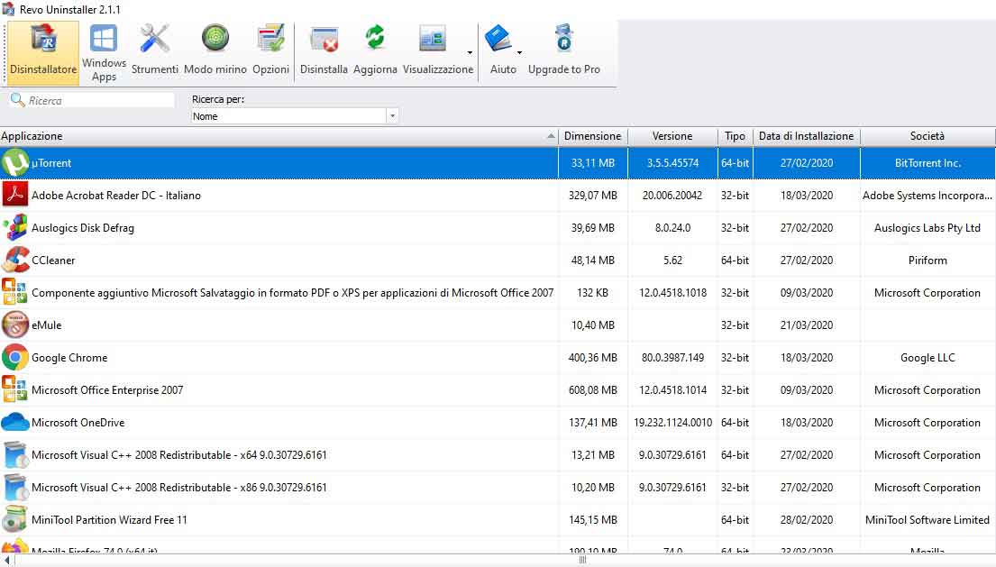Click the Upgrade to Pro icon
The image size is (996, 567).
(563, 39)
